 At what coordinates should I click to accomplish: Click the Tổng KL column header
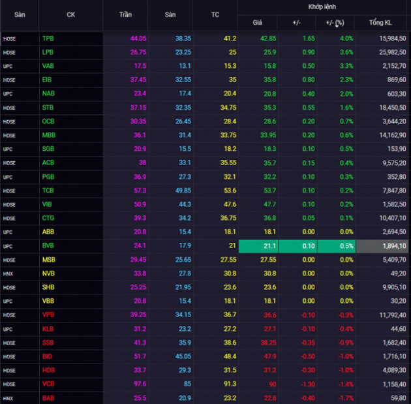click(x=380, y=23)
